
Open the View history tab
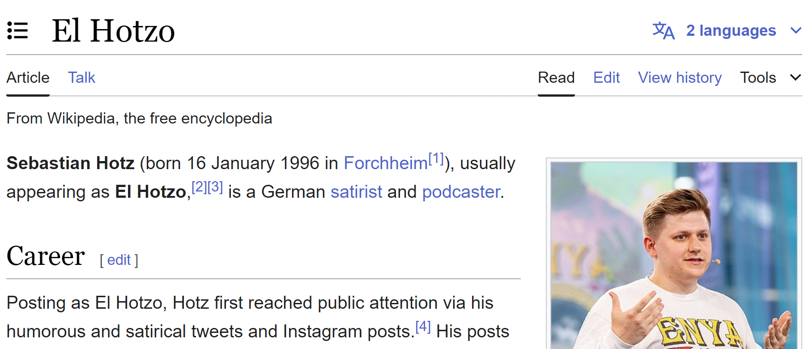click(679, 77)
